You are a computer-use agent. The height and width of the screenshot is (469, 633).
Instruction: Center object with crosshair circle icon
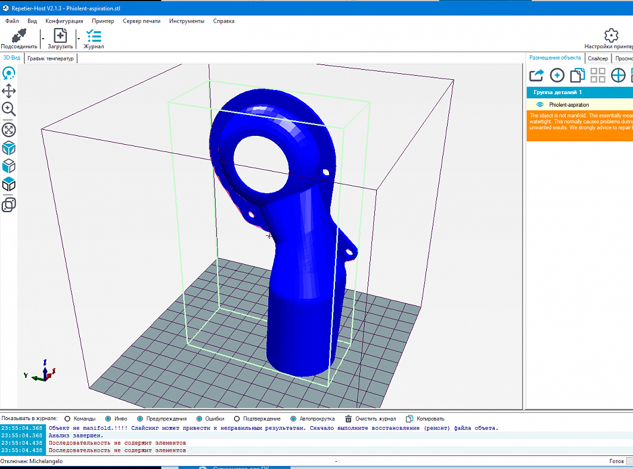pos(618,75)
